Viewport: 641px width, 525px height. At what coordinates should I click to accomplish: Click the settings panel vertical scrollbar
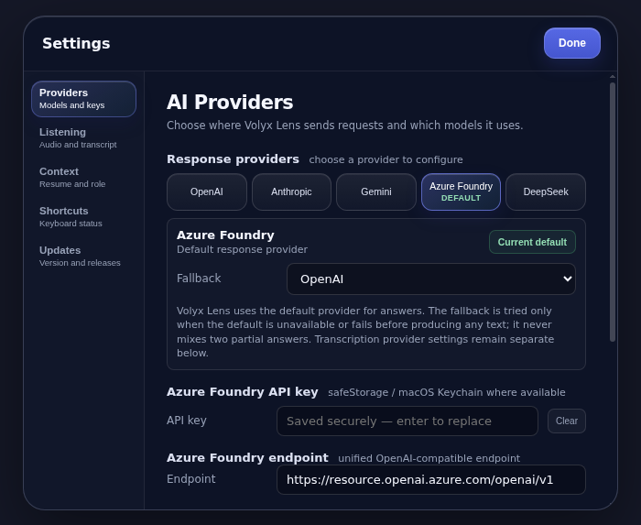coord(613,212)
